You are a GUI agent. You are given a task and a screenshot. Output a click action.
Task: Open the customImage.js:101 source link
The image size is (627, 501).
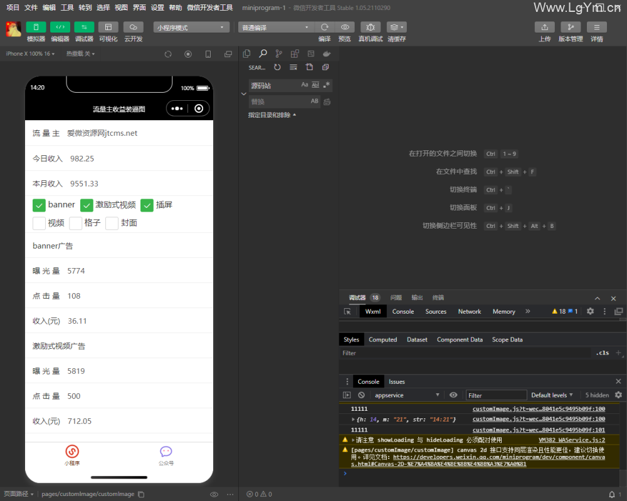pyautogui.click(x=539, y=430)
